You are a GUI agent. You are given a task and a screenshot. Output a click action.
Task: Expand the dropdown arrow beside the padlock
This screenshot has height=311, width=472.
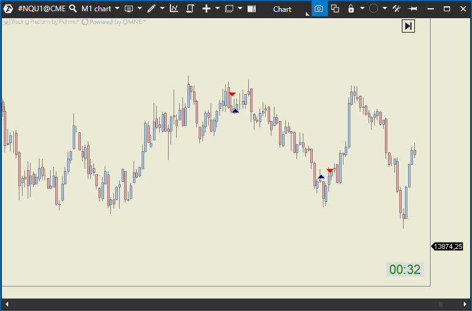pos(362,8)
